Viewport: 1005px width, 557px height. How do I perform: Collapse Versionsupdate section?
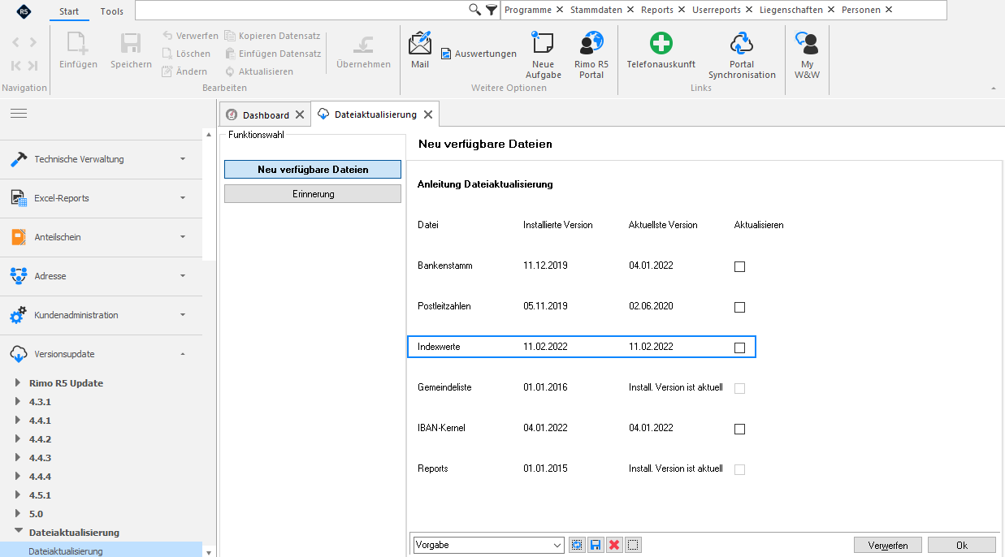tap(101, 354)
